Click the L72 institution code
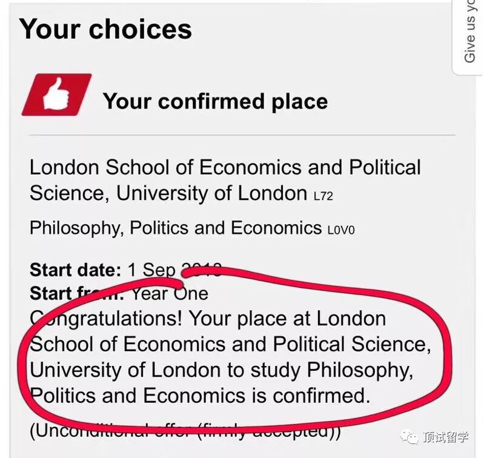This screenshot has height=458, width=484. [323, 196]
